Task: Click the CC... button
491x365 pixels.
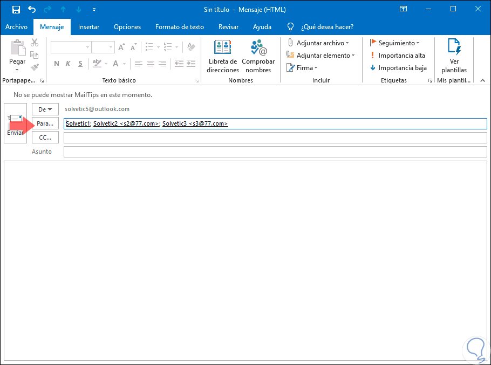Action: point(45,137)
